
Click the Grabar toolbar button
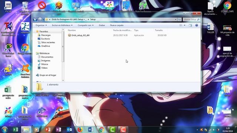102,25
